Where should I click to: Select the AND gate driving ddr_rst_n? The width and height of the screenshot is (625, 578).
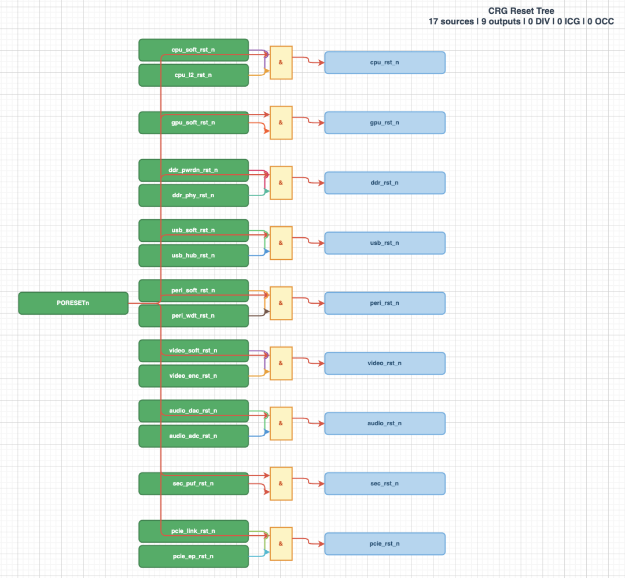tap(281, 183)
